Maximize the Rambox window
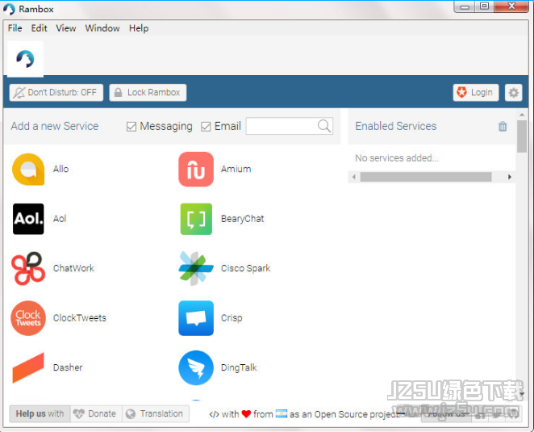 pyautogui.click(x=484, y=6)
